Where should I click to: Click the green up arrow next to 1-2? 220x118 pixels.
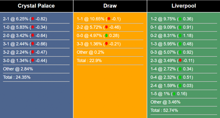180,19
